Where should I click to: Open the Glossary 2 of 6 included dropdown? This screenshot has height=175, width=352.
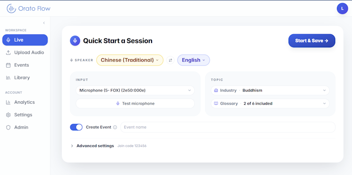[x=270, y=103]
